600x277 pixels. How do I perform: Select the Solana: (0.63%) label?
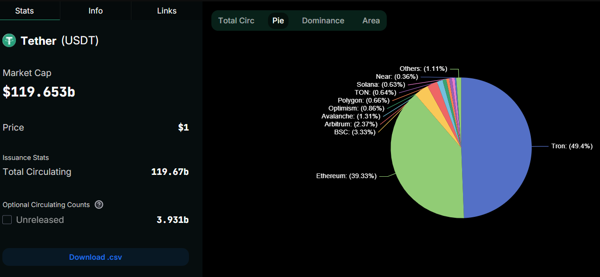(381, 84)
